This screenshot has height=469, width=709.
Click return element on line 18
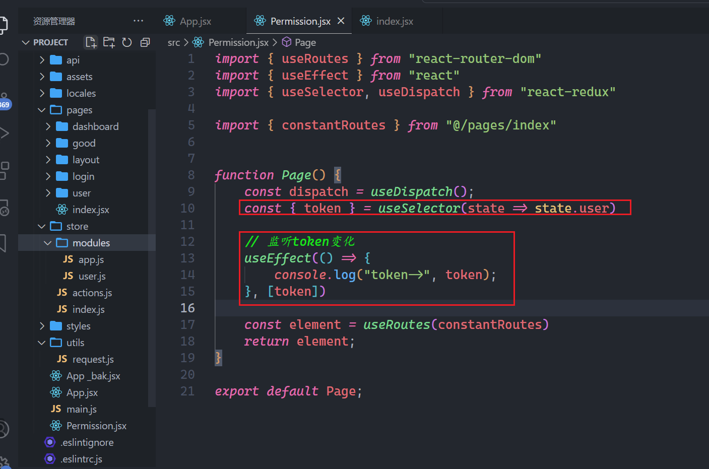point(299,341)
